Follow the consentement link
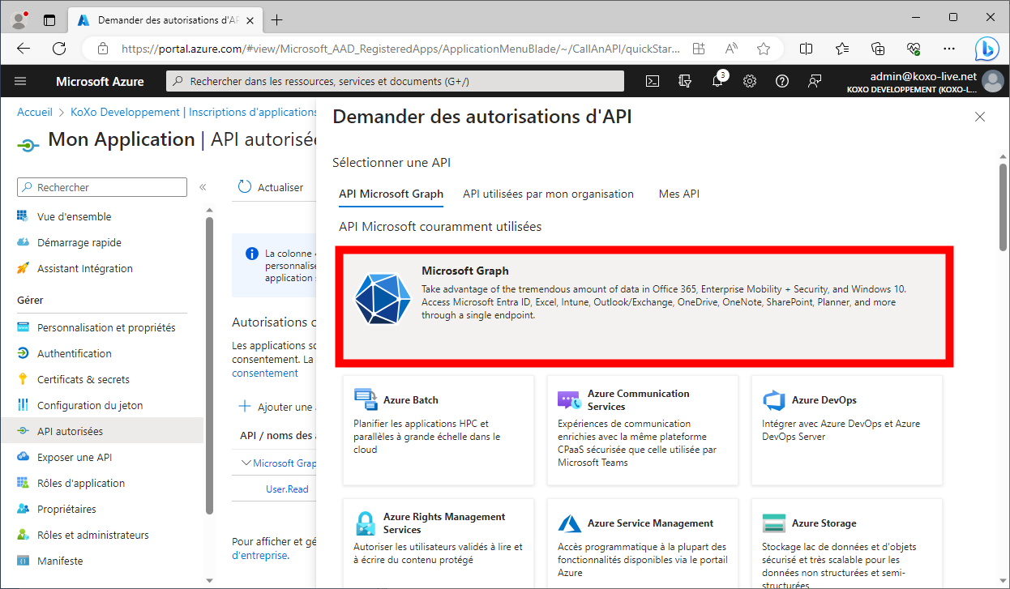 pos(265,373)
